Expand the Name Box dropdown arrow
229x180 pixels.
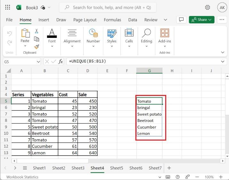pos(38,62)
